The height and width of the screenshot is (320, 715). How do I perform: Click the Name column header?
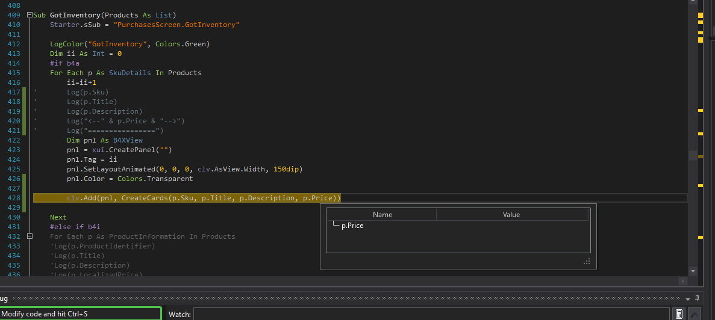(x=382, y=215)
